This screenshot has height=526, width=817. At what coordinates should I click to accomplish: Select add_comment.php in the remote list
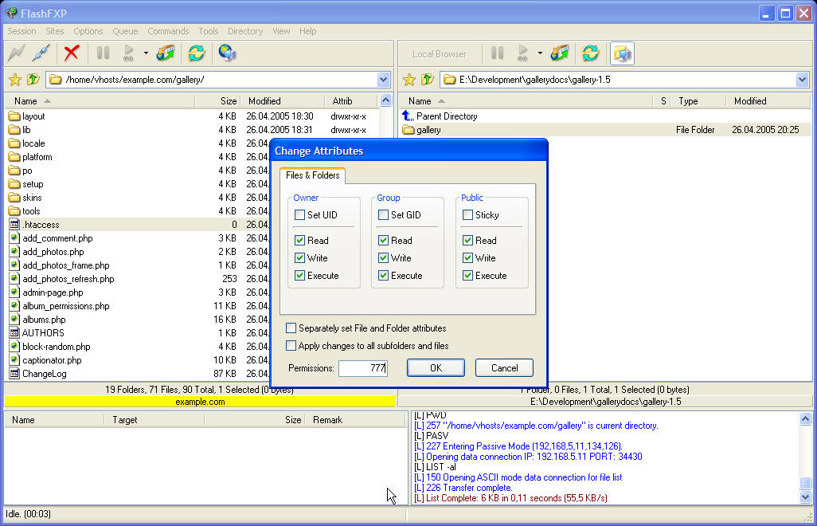58,238
